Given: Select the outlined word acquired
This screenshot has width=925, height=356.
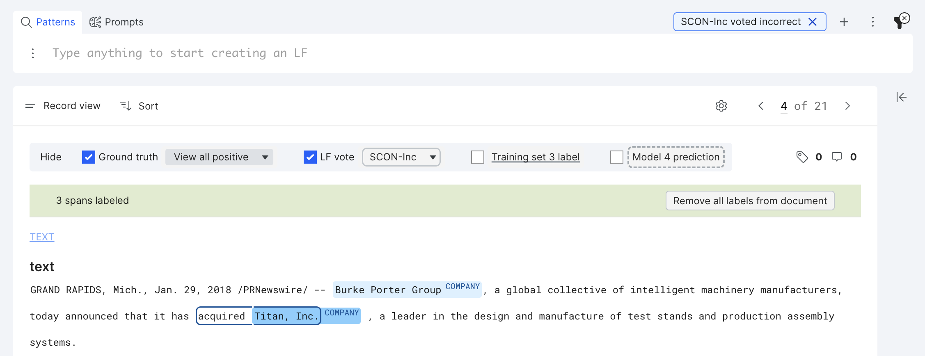Looking at the screenshot, I should coord(222,316).
